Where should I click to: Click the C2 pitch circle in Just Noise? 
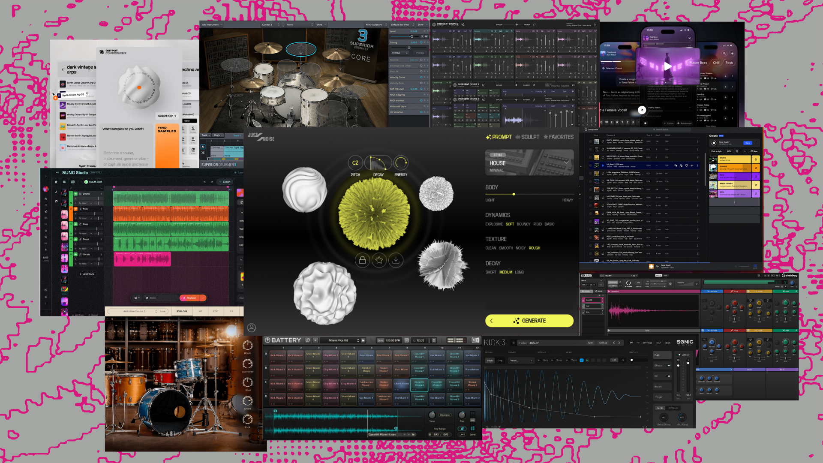tap(355, 163)
